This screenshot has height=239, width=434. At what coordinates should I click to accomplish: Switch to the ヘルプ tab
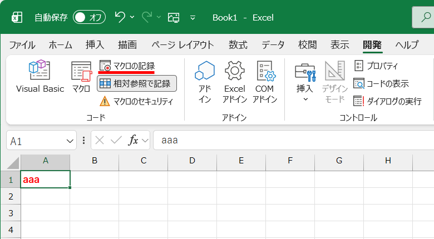point(407,44)
